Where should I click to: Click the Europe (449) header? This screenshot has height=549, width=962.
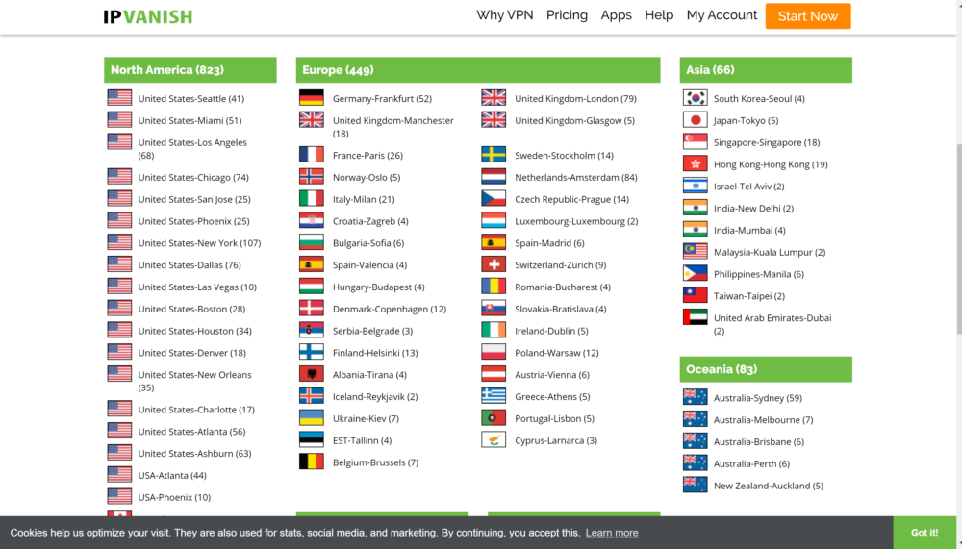point(478,70)
